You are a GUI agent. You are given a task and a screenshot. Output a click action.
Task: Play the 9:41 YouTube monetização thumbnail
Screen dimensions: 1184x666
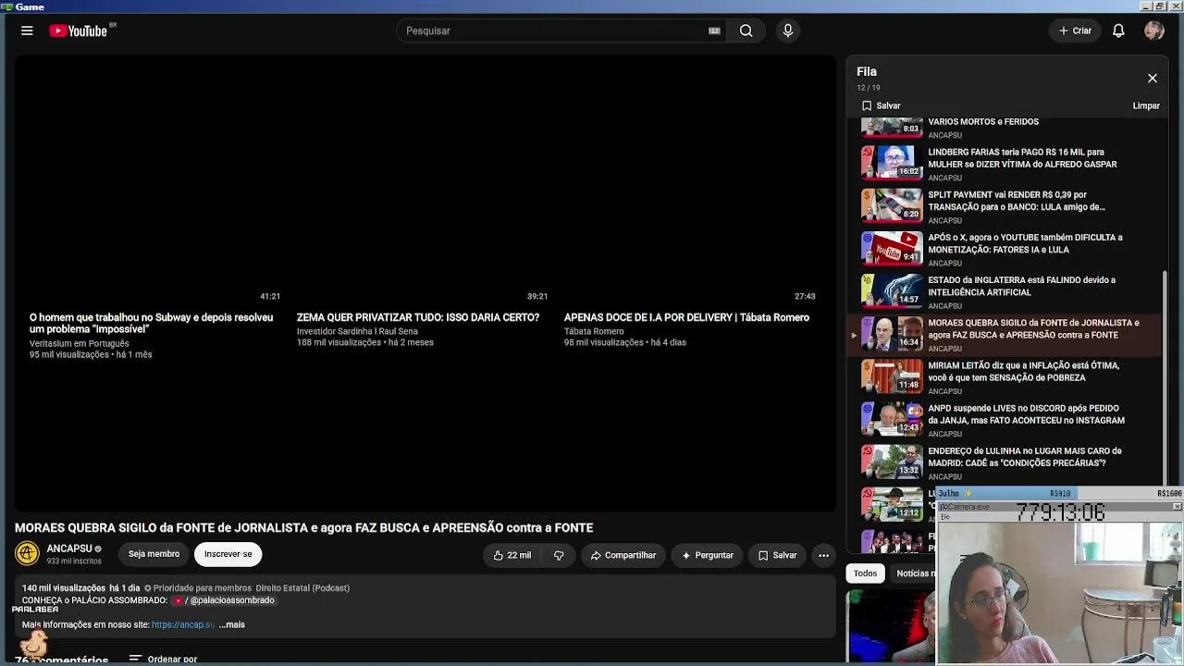892,247
